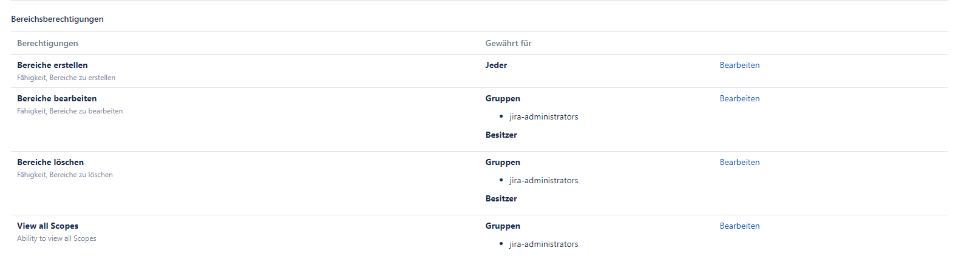
Task: Click the Bereichsberechtigungen section heading
Action: pyautogui.click(x=57, y=19)
